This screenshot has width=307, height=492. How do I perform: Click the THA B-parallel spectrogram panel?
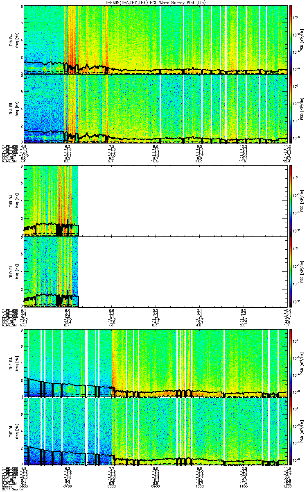point(156,109)
